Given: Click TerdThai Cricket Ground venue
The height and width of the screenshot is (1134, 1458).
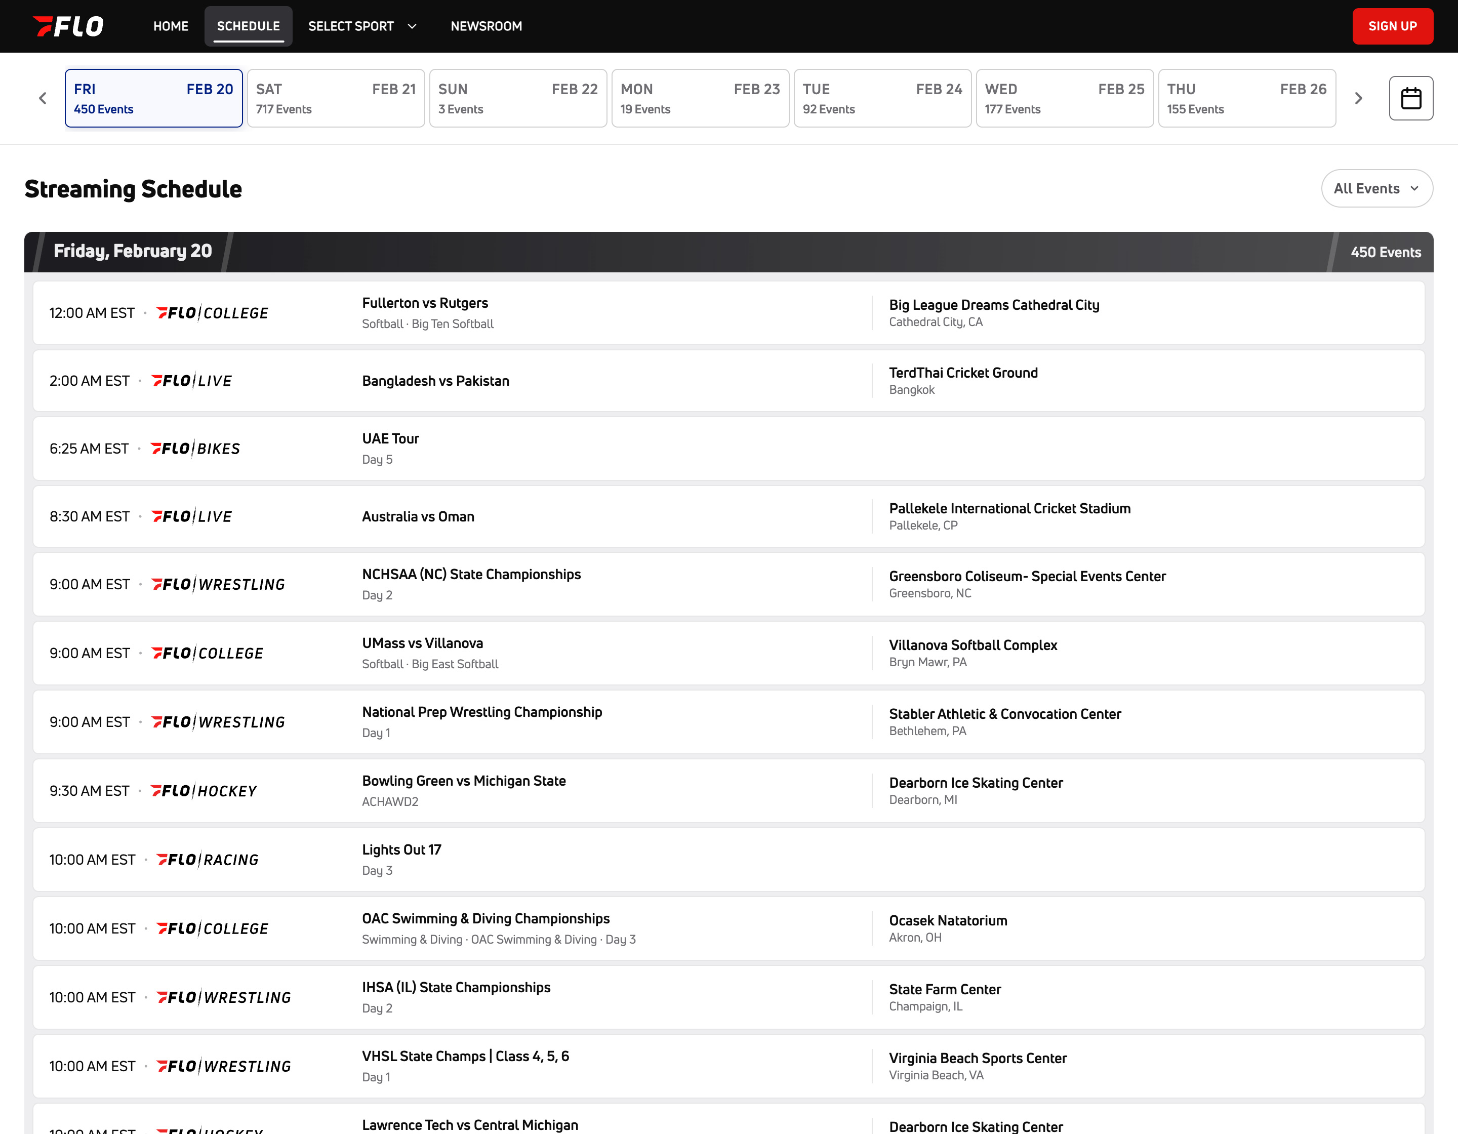Looking at the screenshot, I should 963,373.
